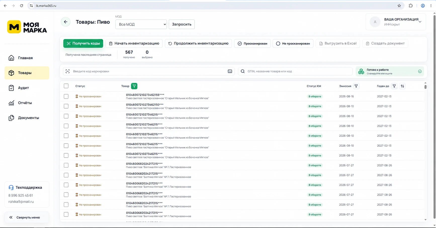Image resolution: width=436 pixels, height=228 pixels.
Task: Click support email rohika9@mail.ru
Action: click(x=21, y=202)
